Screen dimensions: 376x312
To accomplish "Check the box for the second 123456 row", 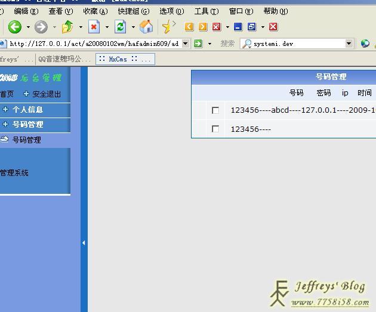I will 215,129.
